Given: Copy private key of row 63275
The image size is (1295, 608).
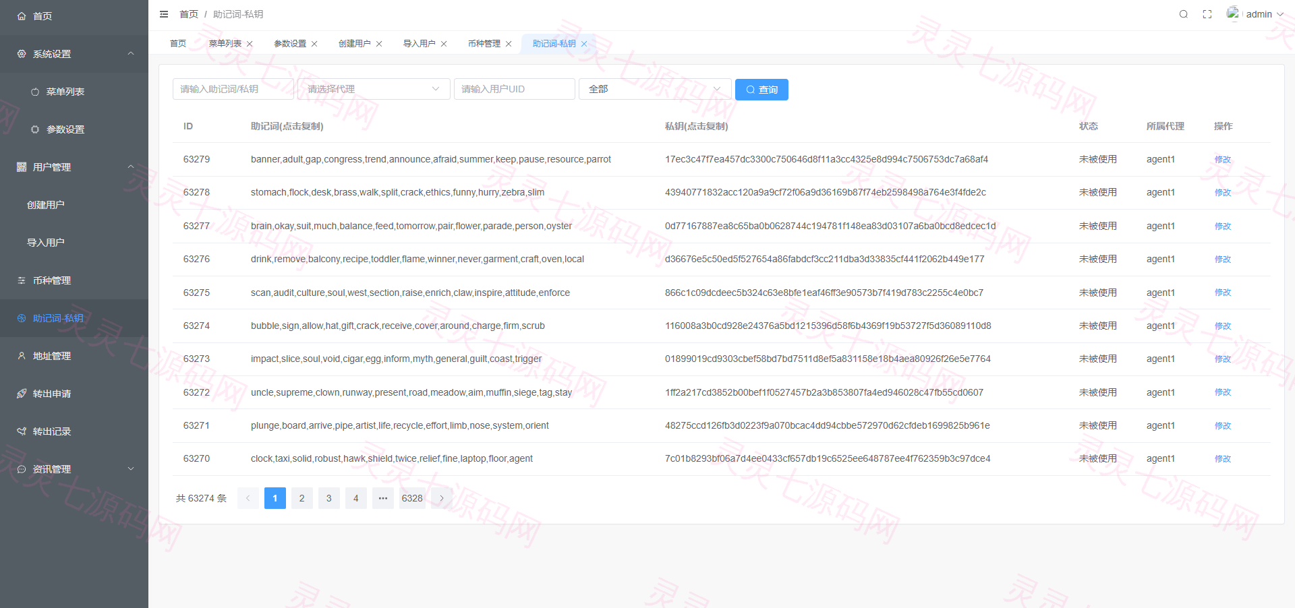Looking at the screenshot, I should pyautogui.click(x=824, y=293).
